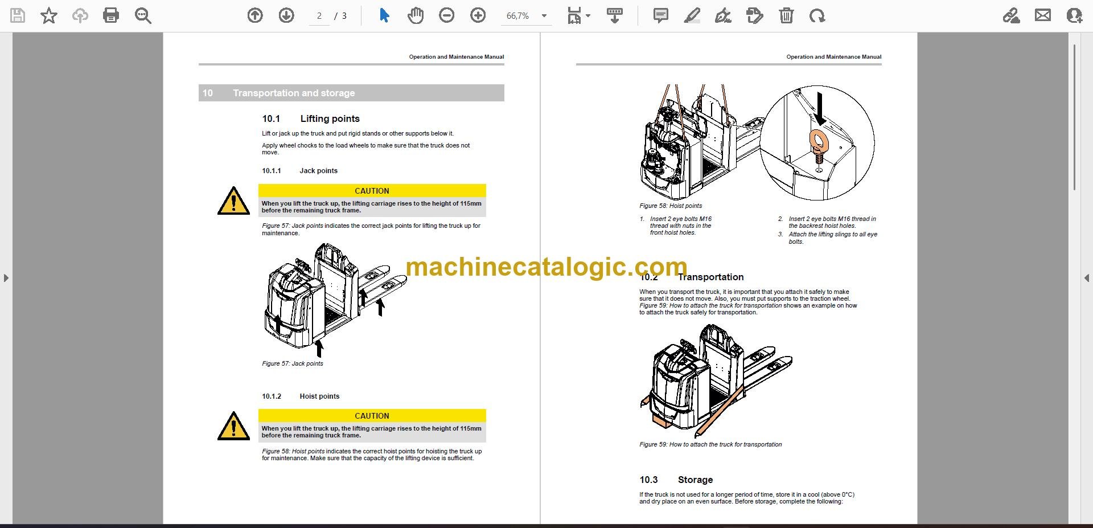
Task: Click the '10.3 Storage' heading
Action: tap(676, 480)
